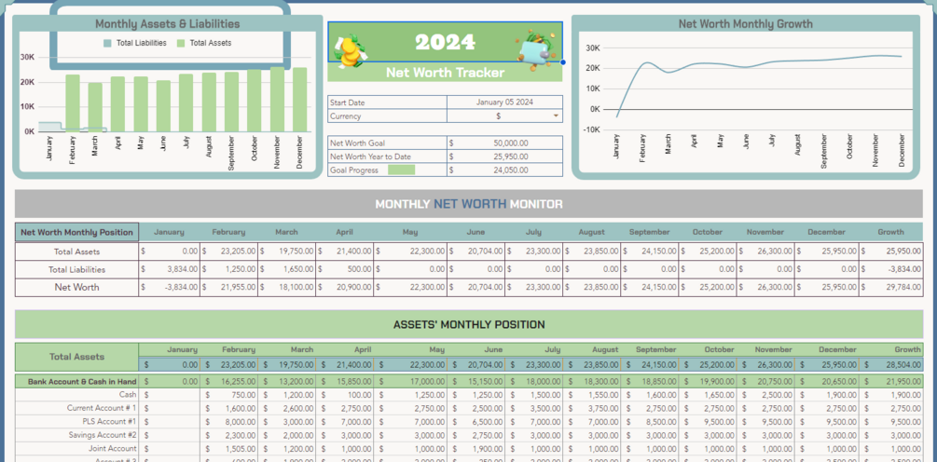Click the Total Liabilities legend swatch
The height and width of the screenshot is (462, 937).
(107, 43)
